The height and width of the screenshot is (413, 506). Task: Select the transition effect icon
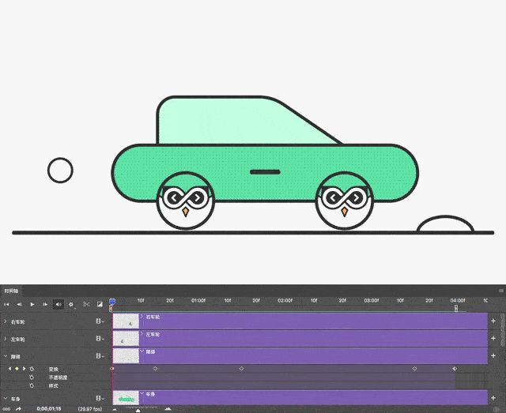point(100,304)
